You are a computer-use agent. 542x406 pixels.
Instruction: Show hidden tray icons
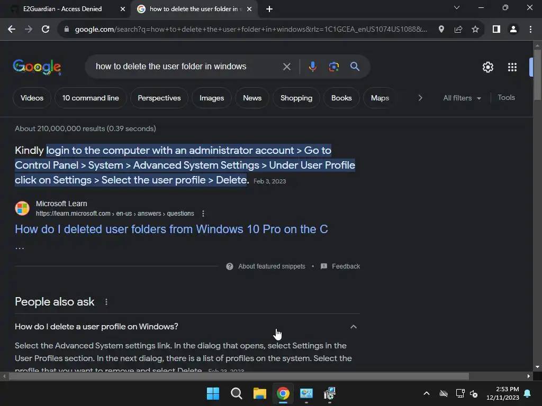pyautogui.click(x=427, y=393)
